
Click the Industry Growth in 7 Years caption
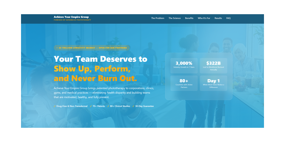click(184, 67)
